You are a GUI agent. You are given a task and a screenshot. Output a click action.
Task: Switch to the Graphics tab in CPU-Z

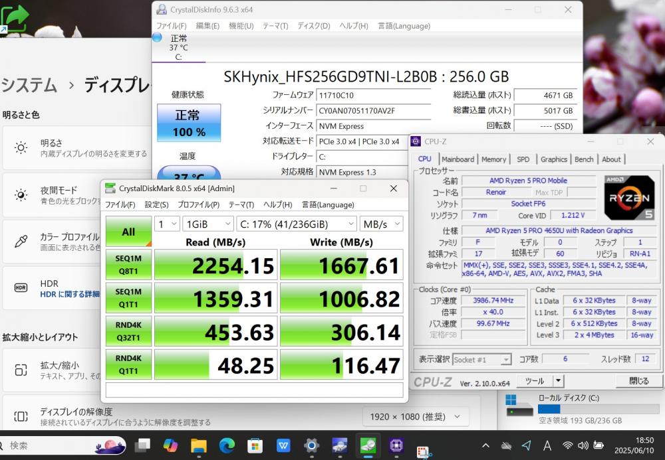click(x=553, y=159)
